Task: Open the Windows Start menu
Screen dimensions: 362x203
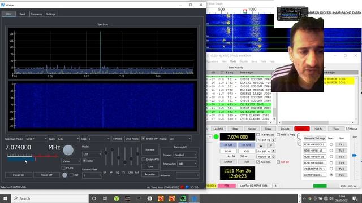Action: 5,198
